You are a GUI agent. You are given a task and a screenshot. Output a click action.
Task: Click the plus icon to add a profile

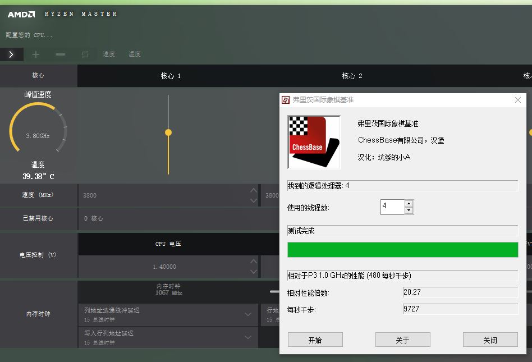pyautogui.click(x=35, y=54)
